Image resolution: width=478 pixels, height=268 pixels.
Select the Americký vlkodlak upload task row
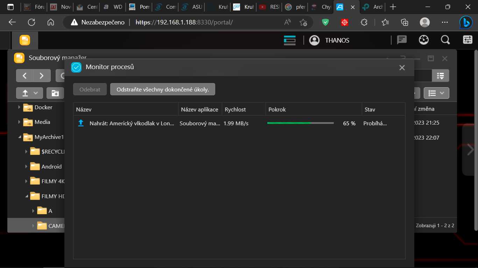[x=132, y=123]
